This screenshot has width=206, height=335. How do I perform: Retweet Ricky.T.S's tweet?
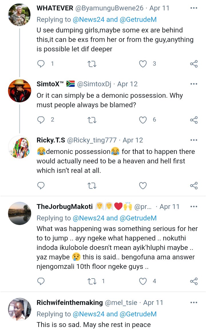(x=92, y=186)
